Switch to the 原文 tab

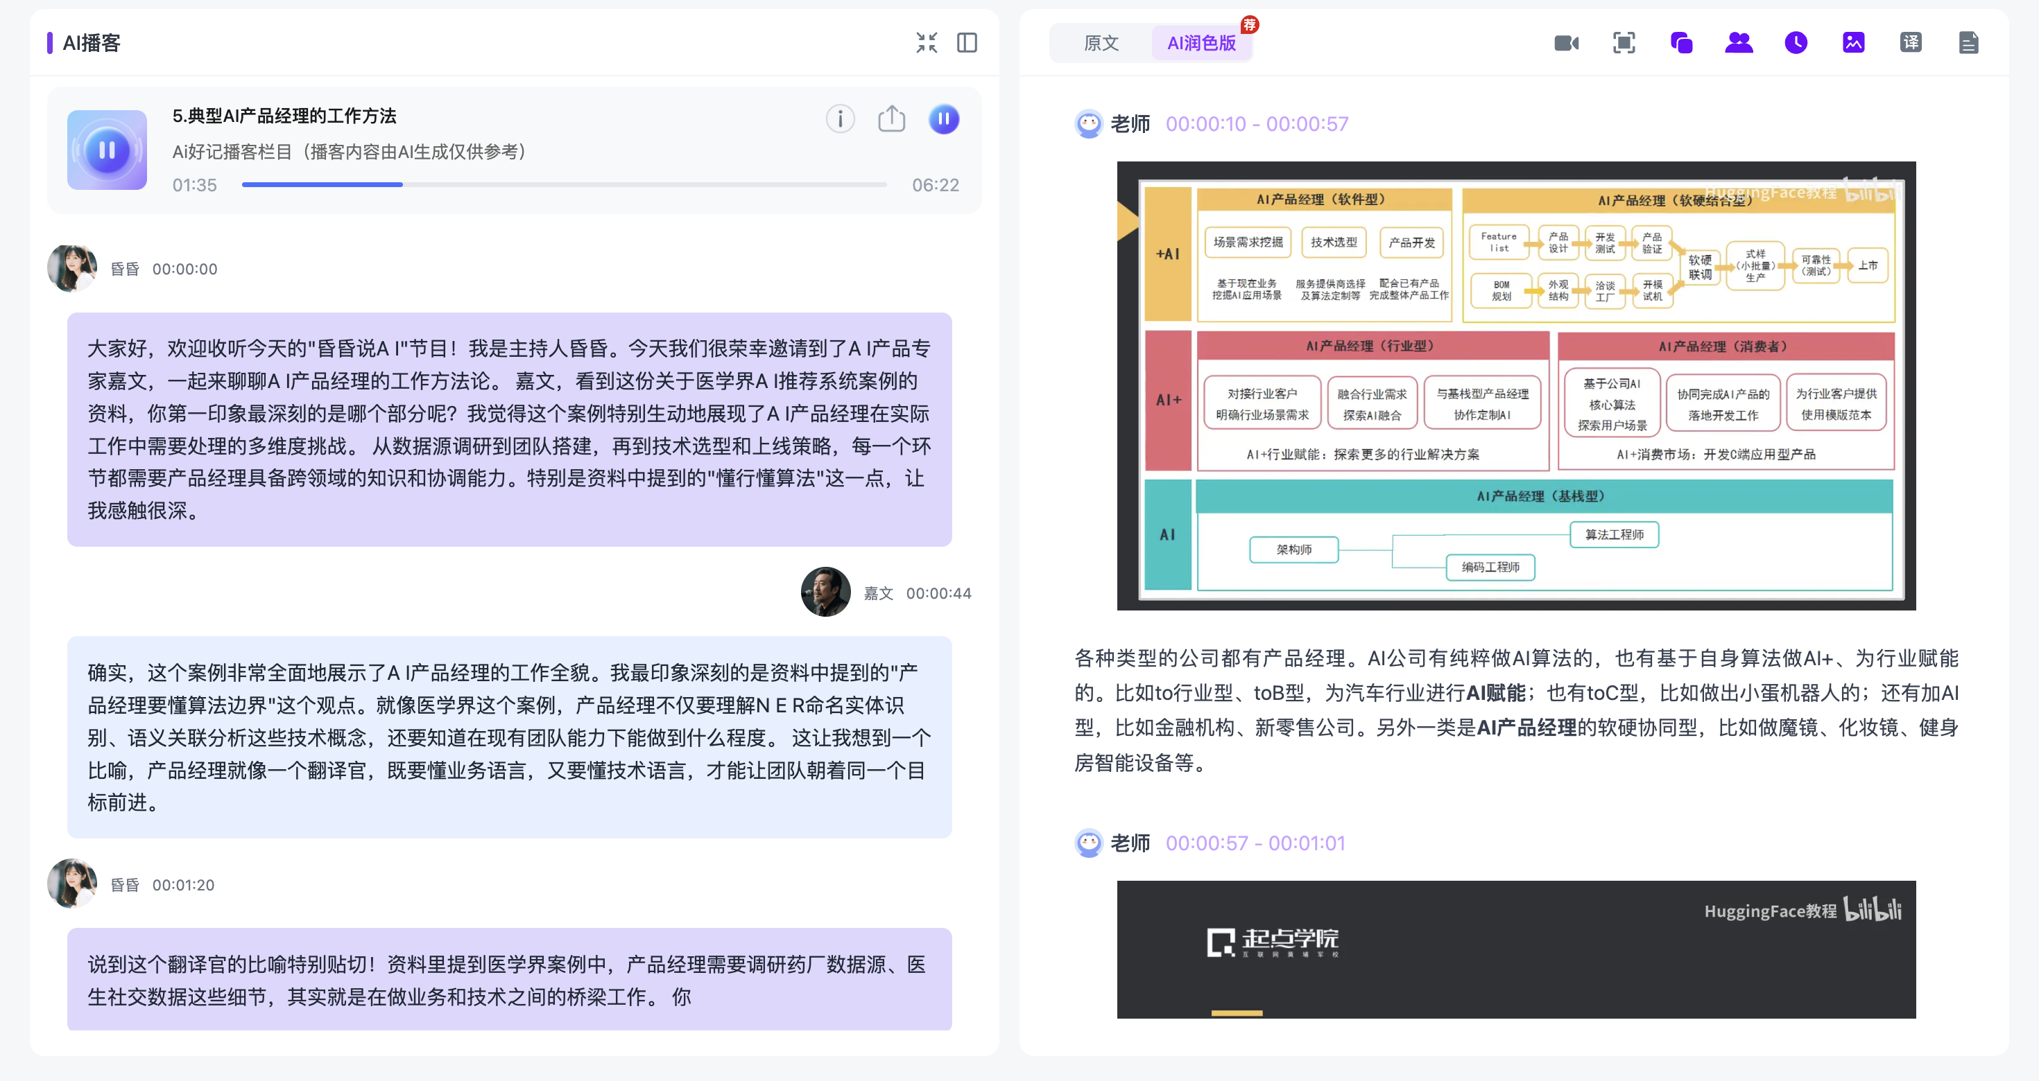point(1101,43)
